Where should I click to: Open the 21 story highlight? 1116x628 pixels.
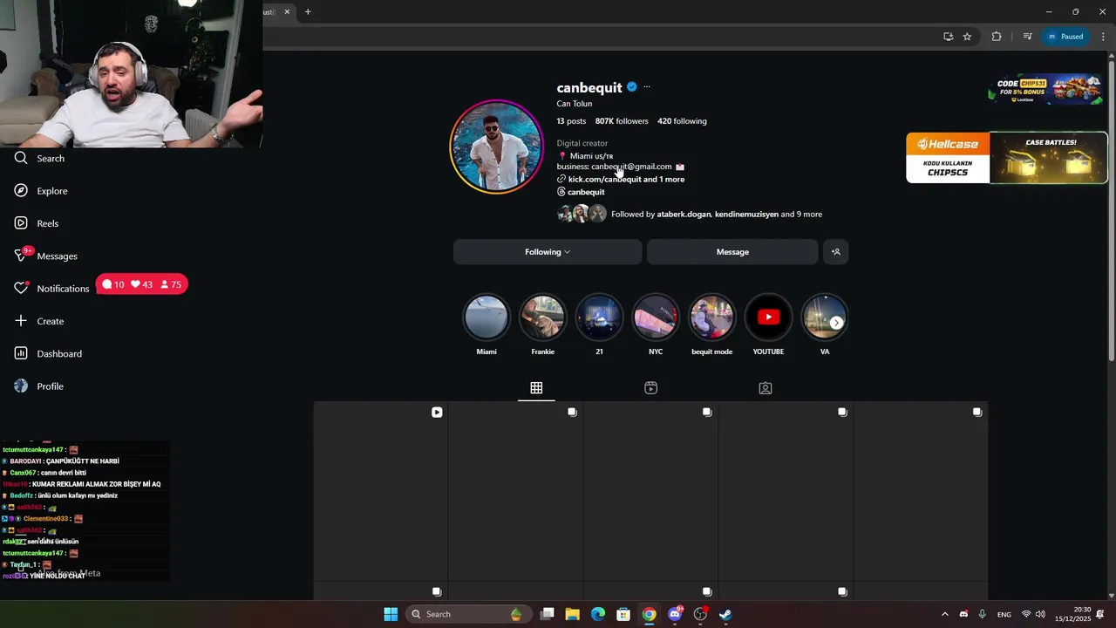599,317
